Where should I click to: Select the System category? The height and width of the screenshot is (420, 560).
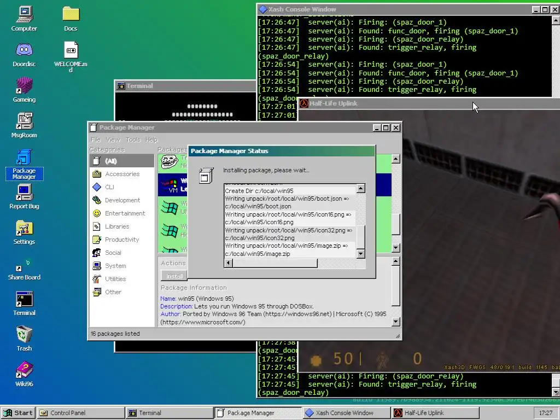[122, 266]
